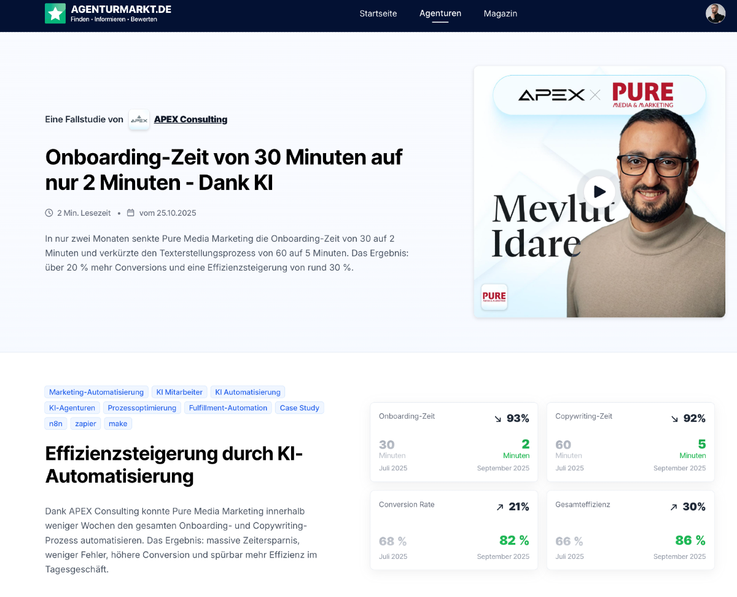Image resolution: width=737 pixels, height=597 pixels.
Task: Click the grey '60' in the Copywriting-Zeit card
Action: [x=563, y=445]
